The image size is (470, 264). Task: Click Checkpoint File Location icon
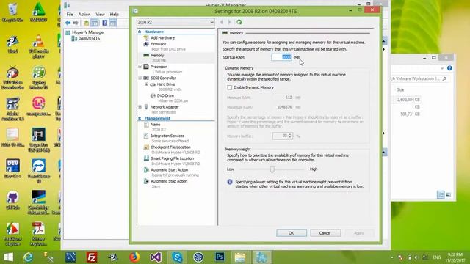pyautogui.click(x=146, y=147)
